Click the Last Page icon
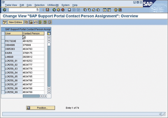Screen dimensions: 168x118 [98, 10]
